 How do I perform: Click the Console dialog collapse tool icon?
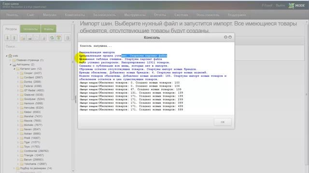pyautogui.click(x=225, y=37)
